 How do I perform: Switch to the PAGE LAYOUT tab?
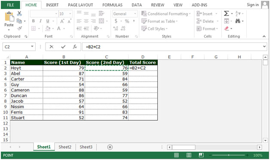(80, 5)
